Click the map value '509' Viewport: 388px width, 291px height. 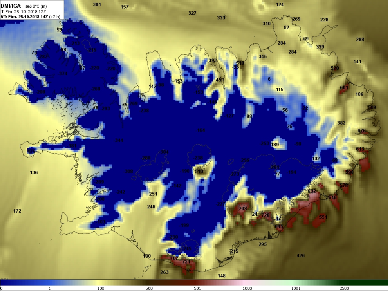click(372, 107)
